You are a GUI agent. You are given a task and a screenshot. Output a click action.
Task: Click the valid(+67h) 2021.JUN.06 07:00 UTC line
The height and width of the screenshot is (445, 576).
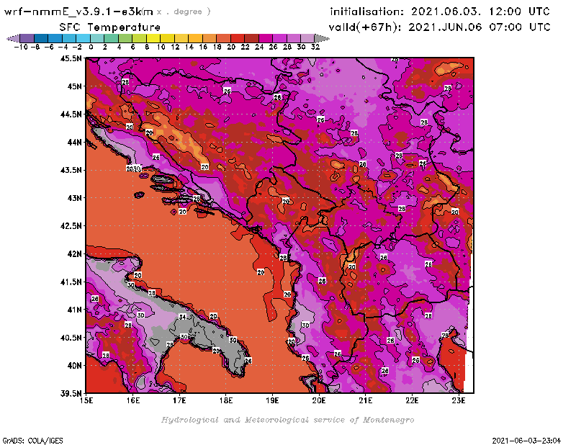click(x=440, y=27)
